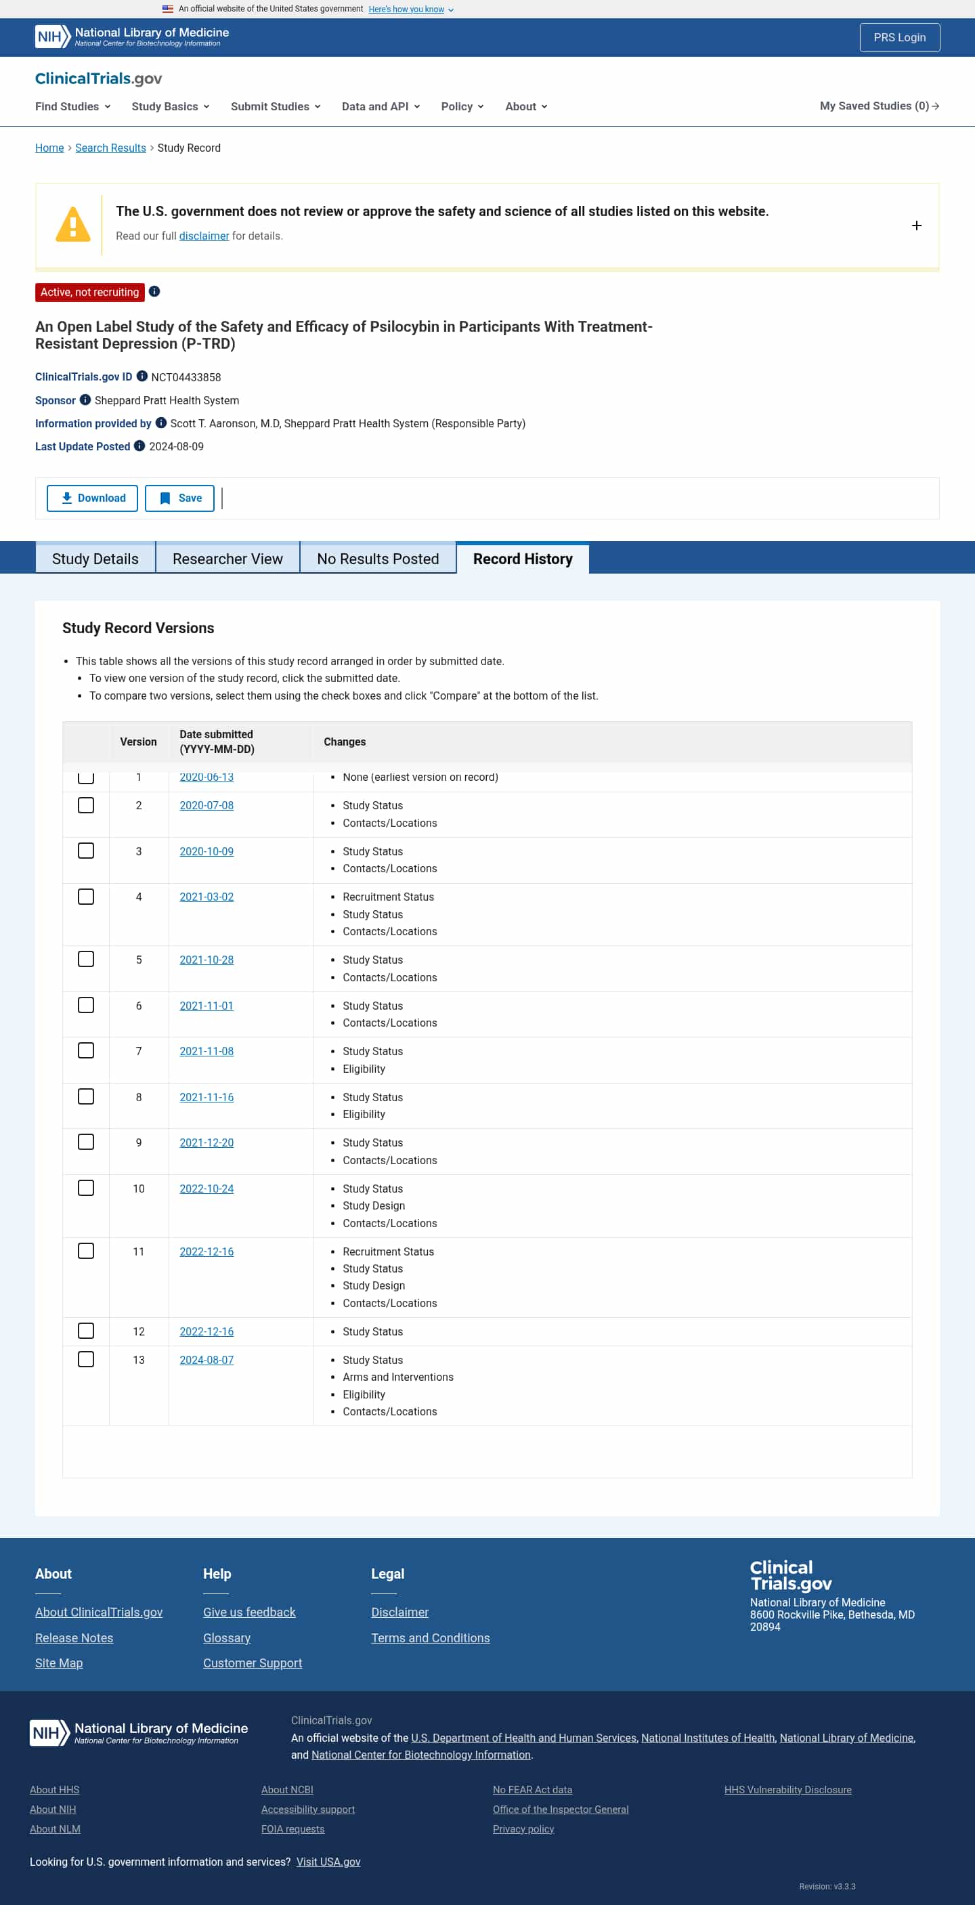Click the info icon next to ClinicalTrials.gov ID

point(142,376)
